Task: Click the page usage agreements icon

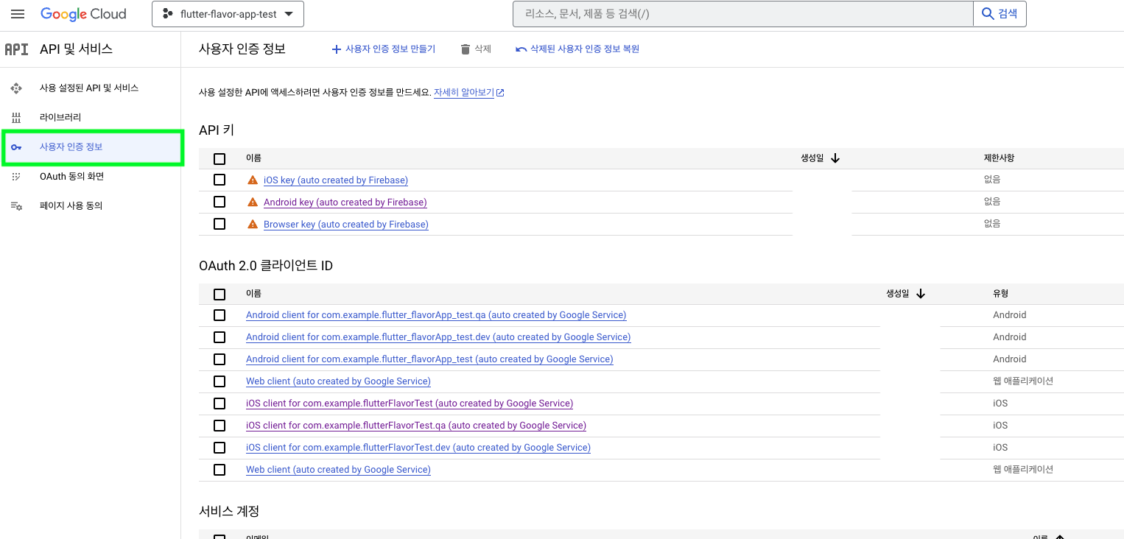Action: (x=16, y=206)
